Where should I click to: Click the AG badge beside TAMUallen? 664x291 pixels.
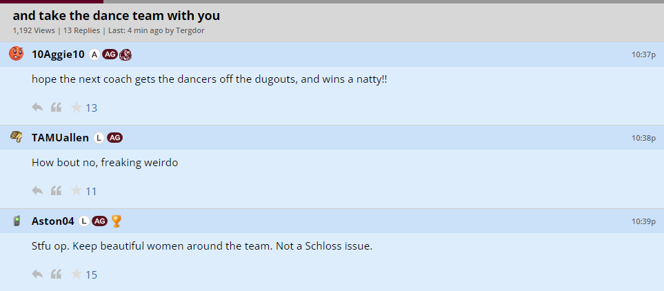click(114, 138)
